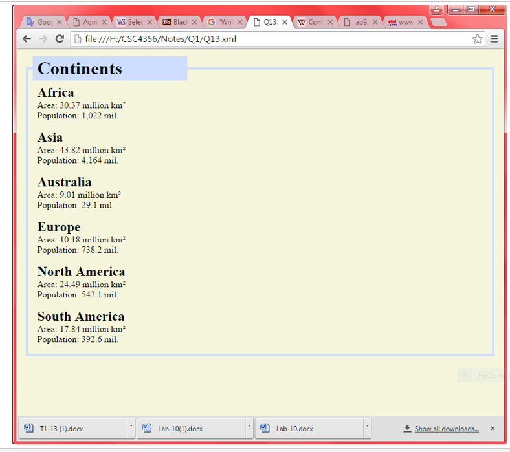Open the Lab-10(1).docx download
The width and height of the screenshot is (510, 452).
(x=192, y=429)
